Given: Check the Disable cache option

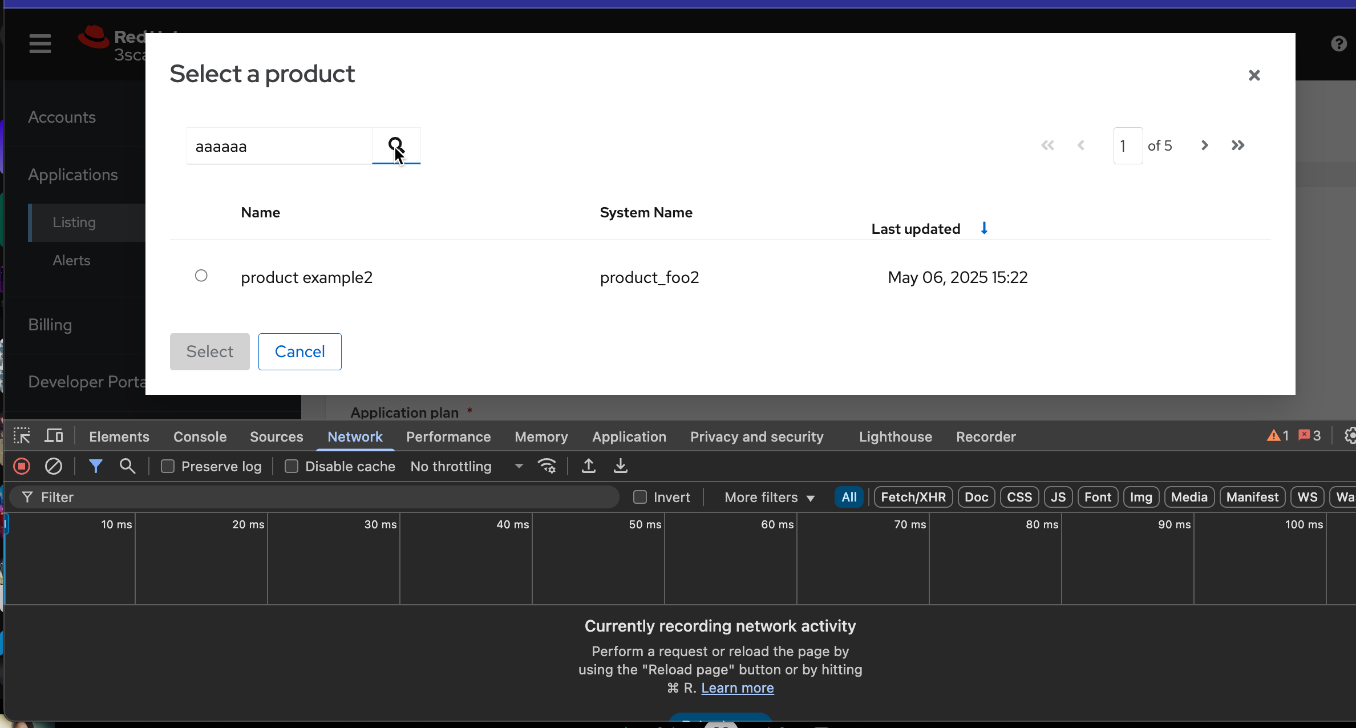Looking at the screenshot, I should pyautogui.click(x=292, y=467).
